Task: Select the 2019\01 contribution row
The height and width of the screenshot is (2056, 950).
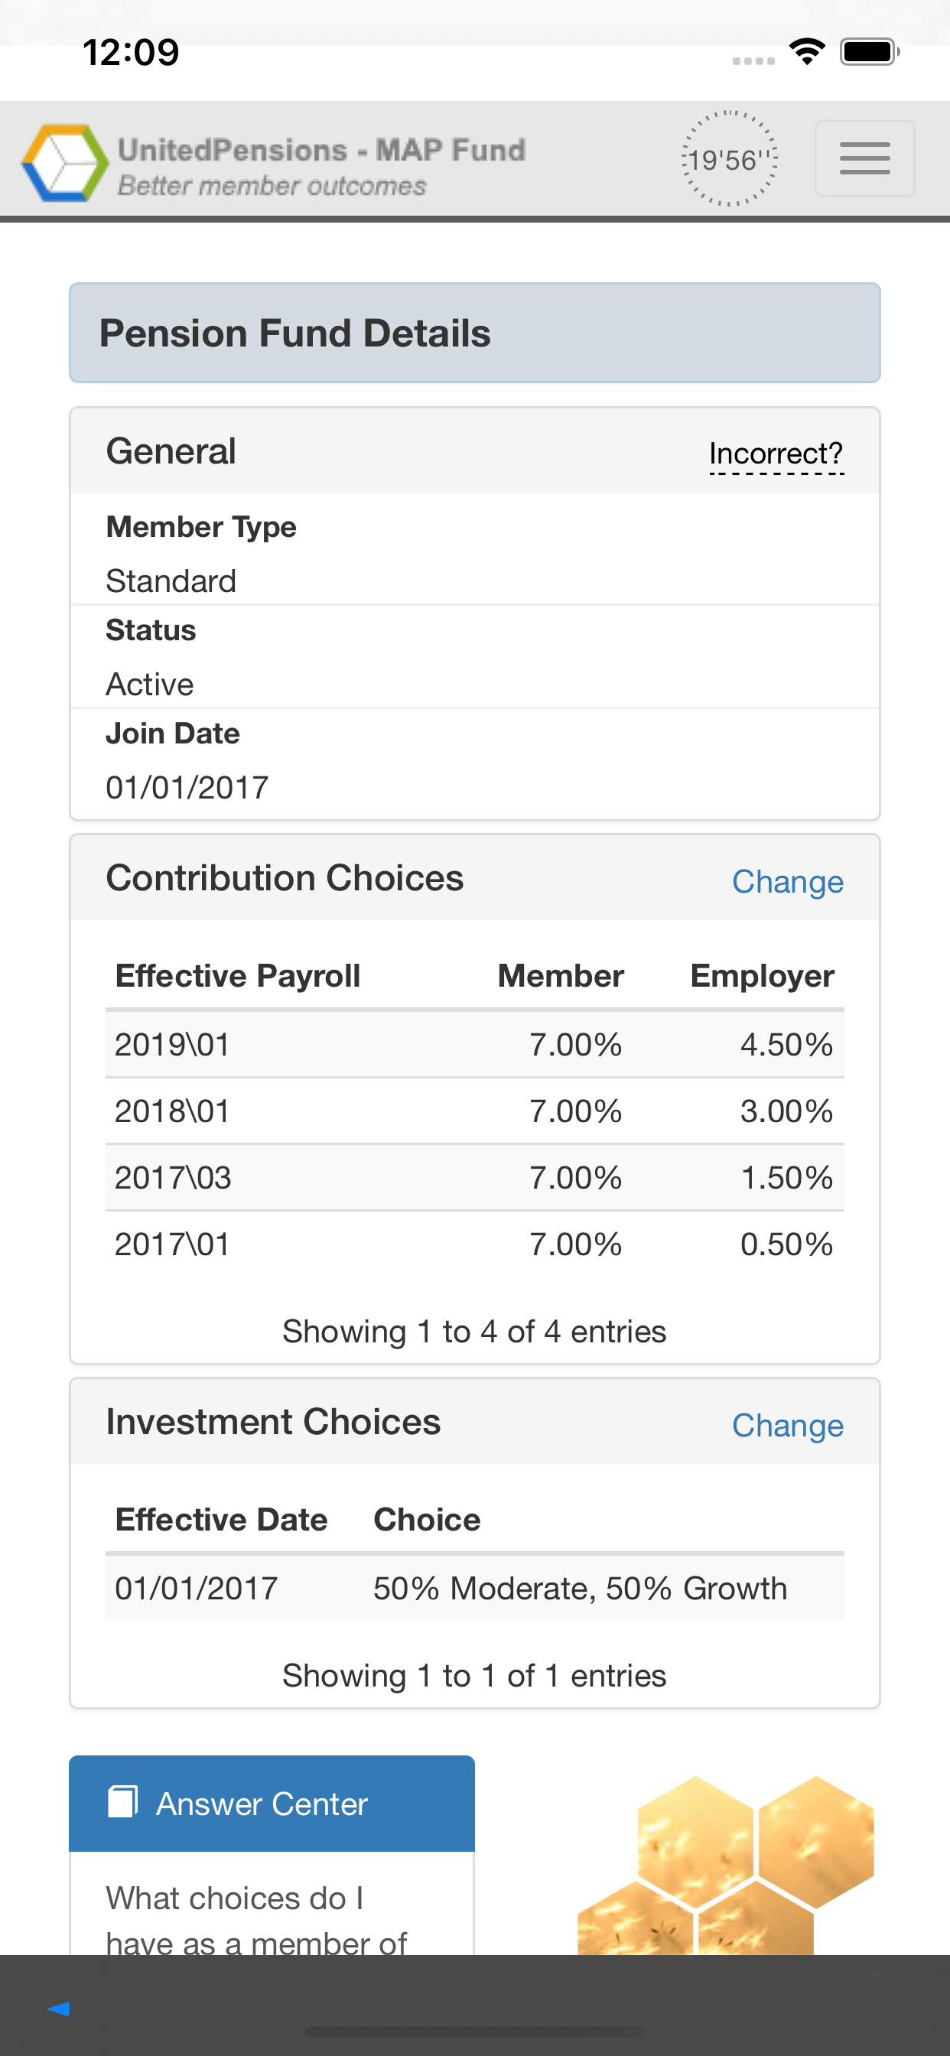Action: pyautogui.click(x=474, y=1044)
